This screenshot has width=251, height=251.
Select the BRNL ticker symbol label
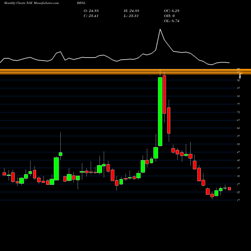point(82,3)
